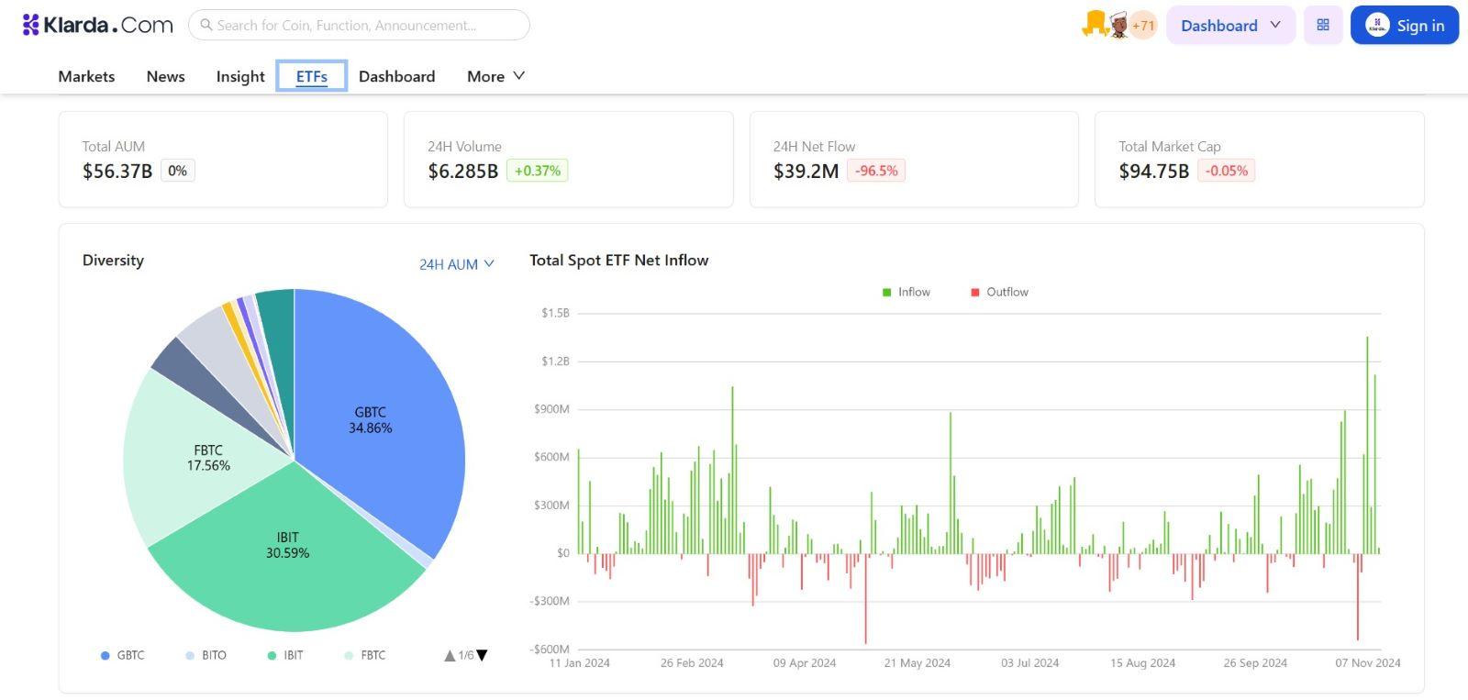Viewport: 1468px width, 700px height.
Task: Click the 24H Net Flow $39.2M value
Action: pyautogui.click(x=806, y=171)
